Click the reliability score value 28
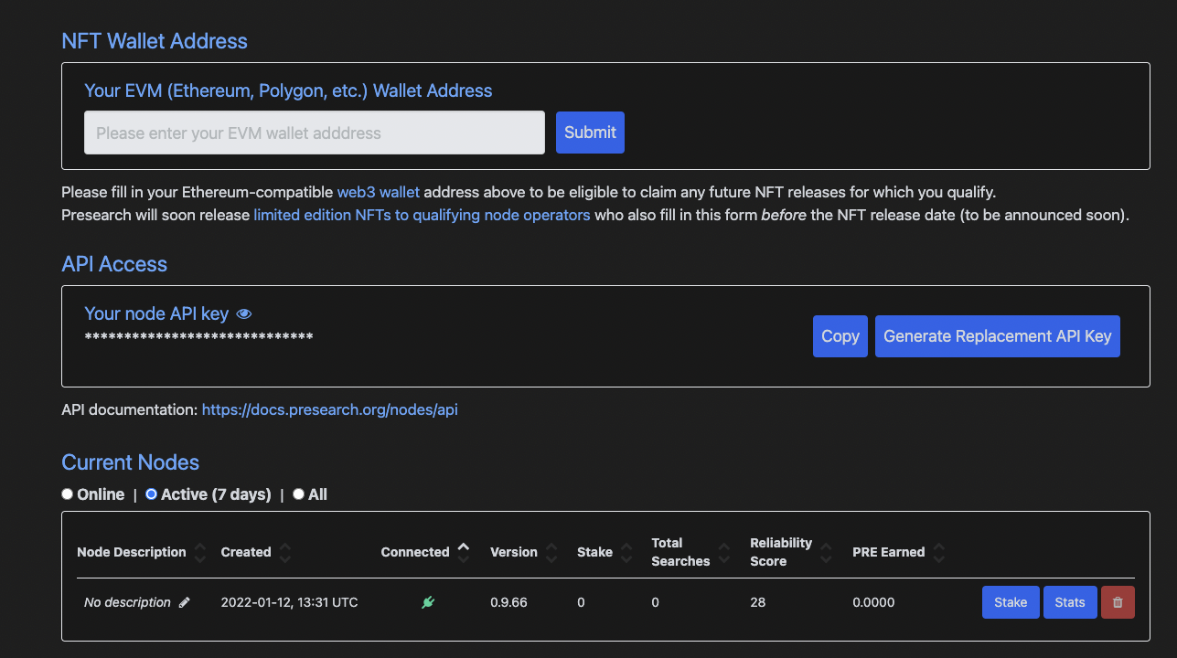This screenshot has height=658, width=1177. 757,602
